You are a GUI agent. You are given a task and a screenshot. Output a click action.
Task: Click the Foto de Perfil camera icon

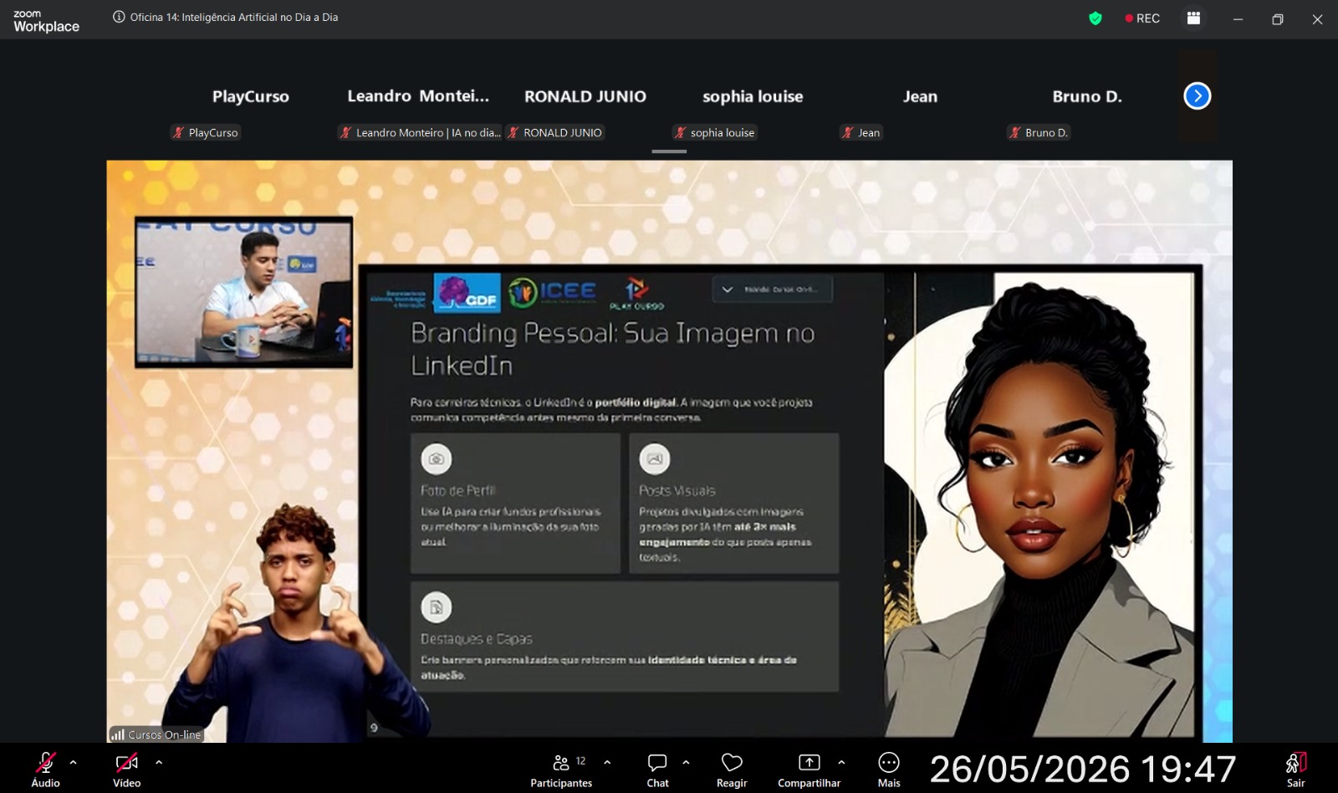[x=437, y=458]
